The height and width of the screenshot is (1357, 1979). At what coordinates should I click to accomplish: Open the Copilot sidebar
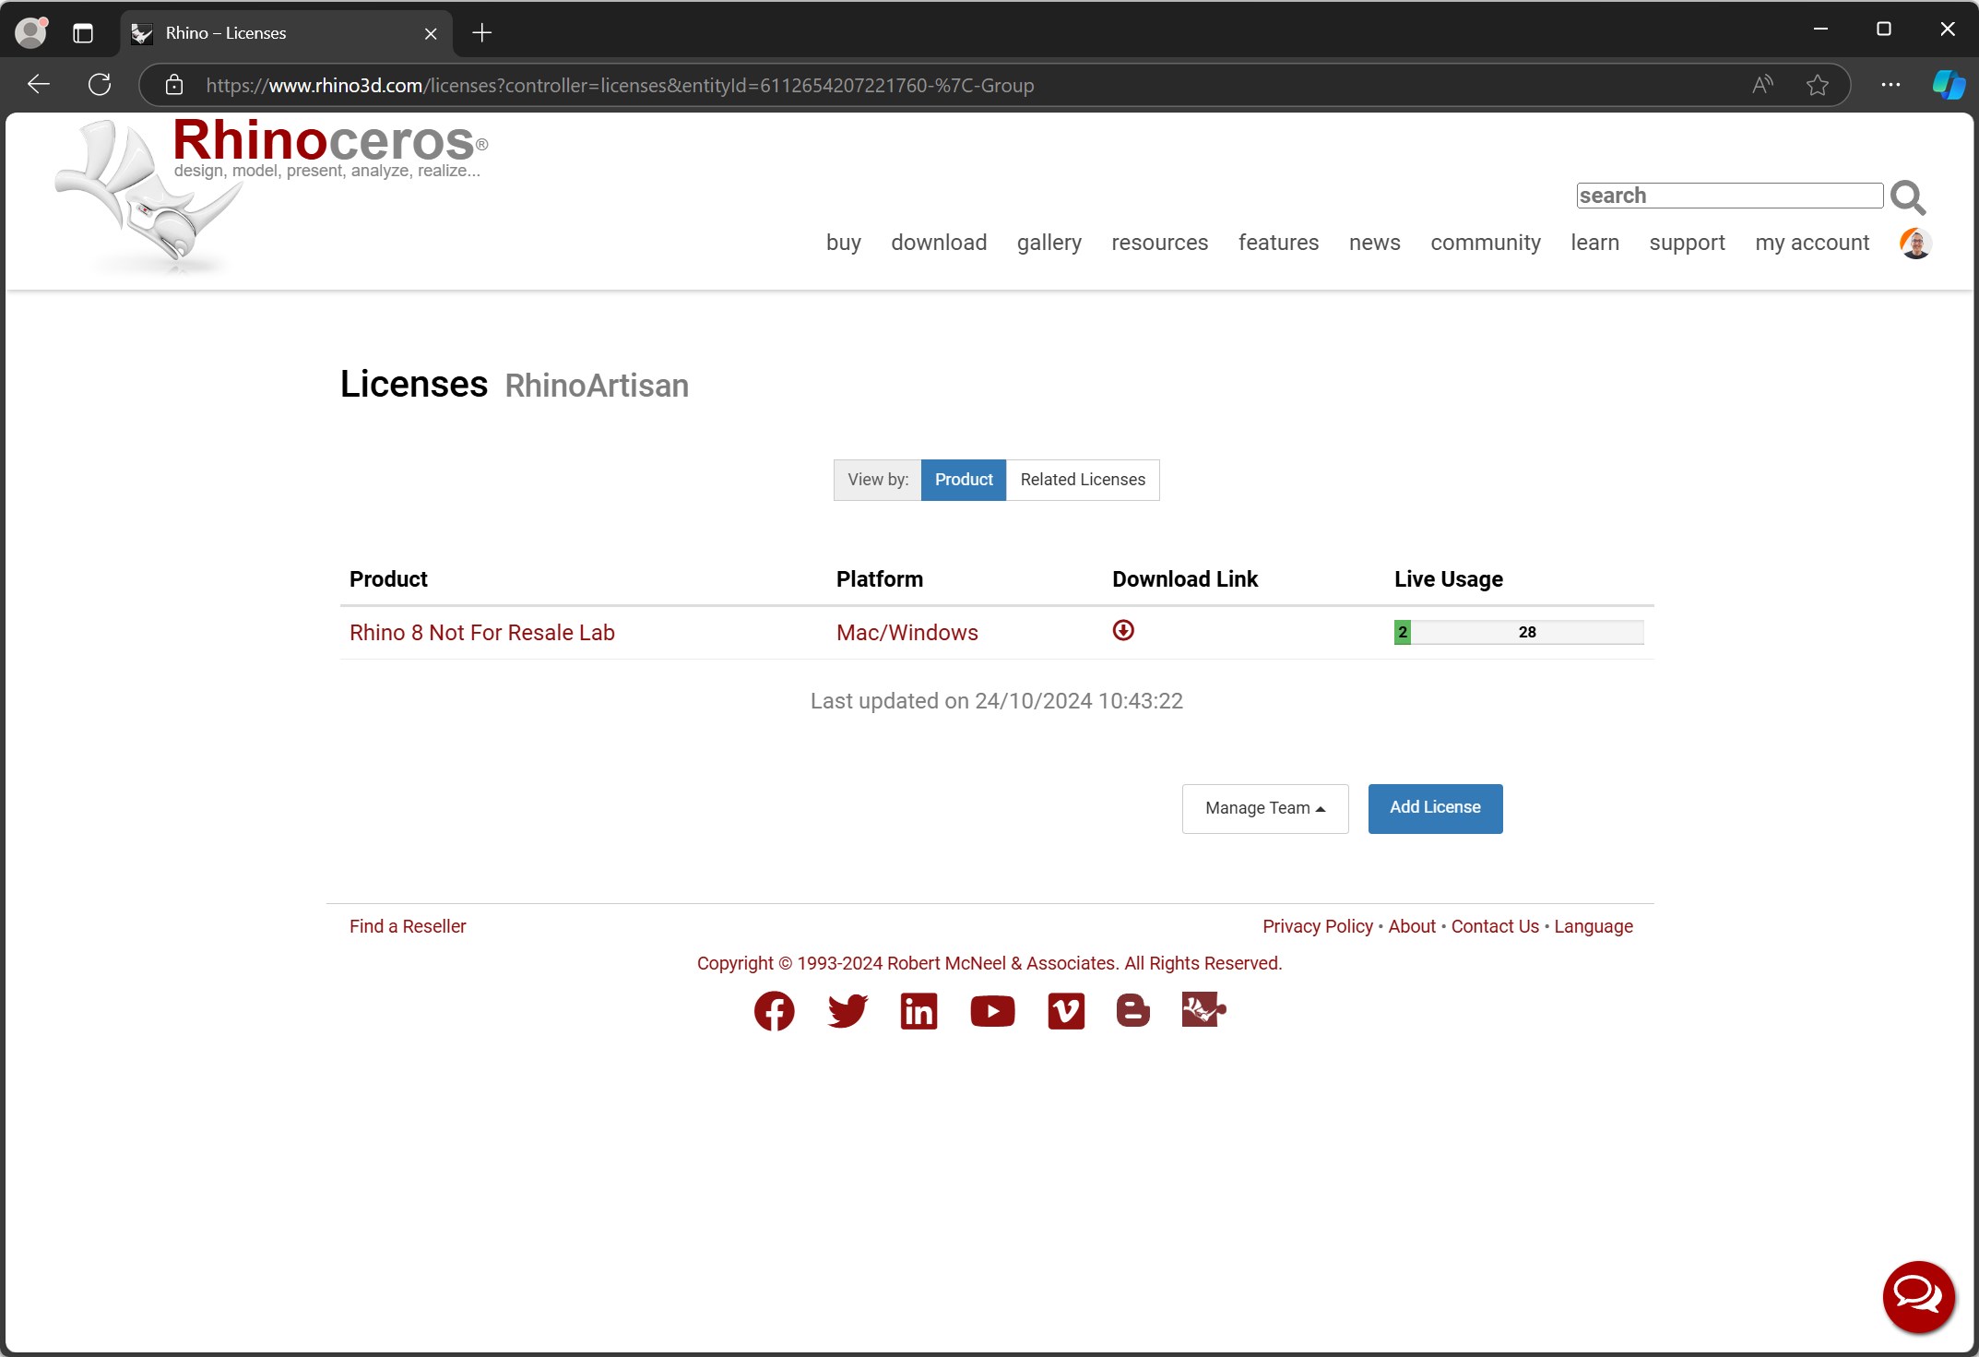click(x=1949, y=85)
